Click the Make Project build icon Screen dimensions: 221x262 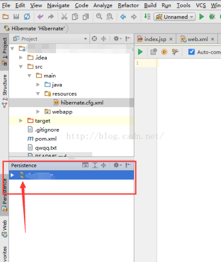pos(147,16)
